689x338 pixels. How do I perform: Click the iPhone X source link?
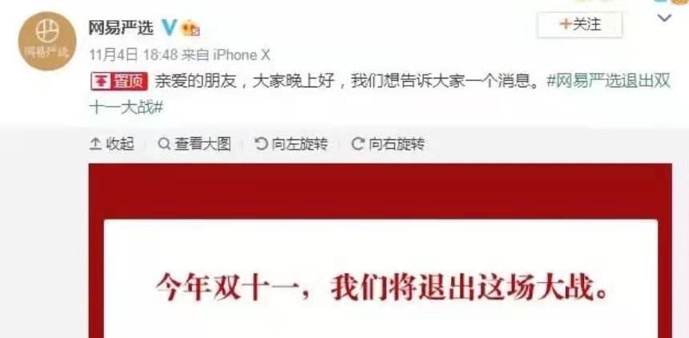[241, 55]
